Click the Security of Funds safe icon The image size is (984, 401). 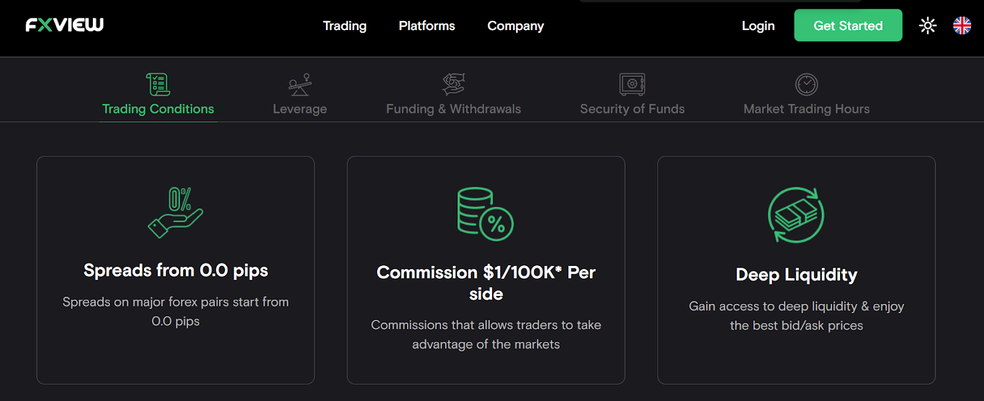click(x=632, y=84)
